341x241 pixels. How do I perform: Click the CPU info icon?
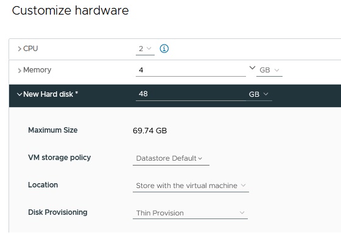coord(164,49)
